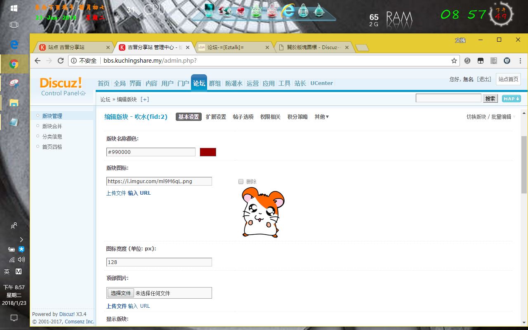This screenshot has width=528, height=330.
Task: Open File Explorer from the taskbar
Action: 14,103
